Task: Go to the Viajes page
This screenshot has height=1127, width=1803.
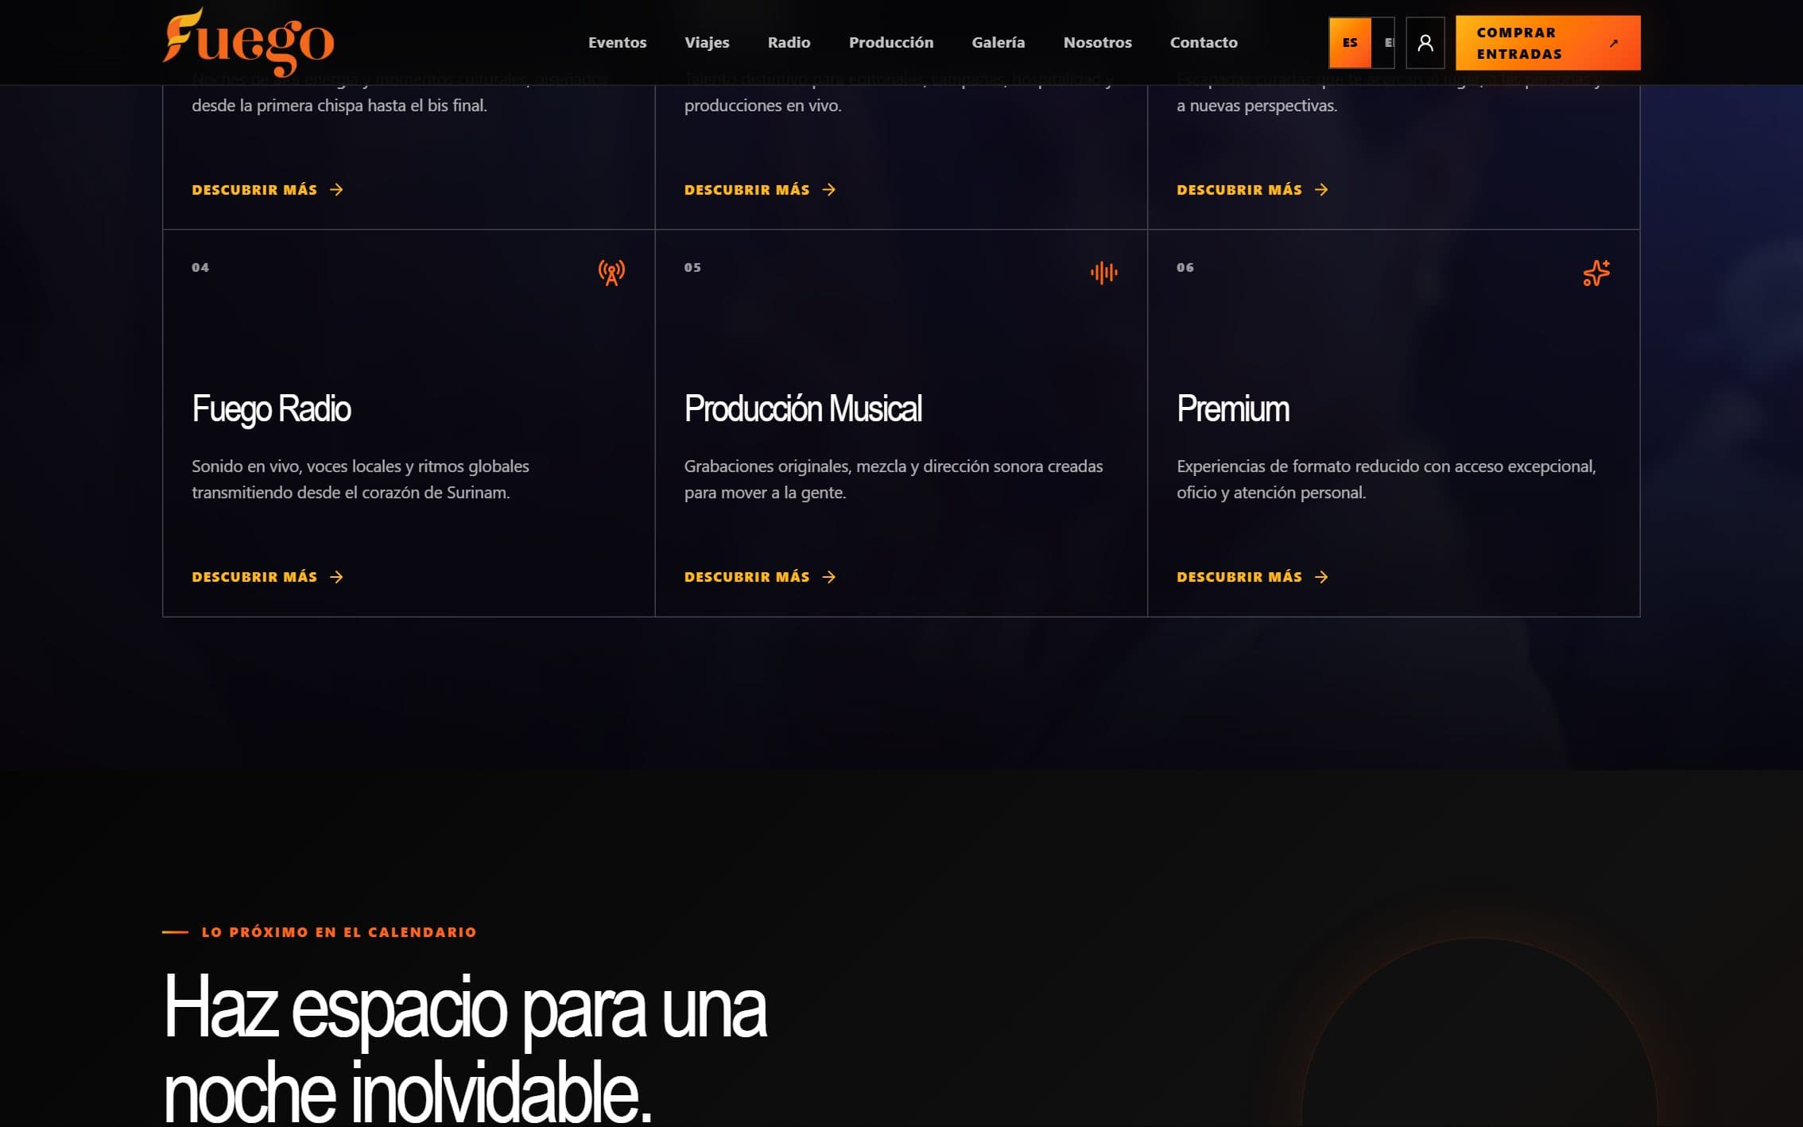Action: [707, 43]
